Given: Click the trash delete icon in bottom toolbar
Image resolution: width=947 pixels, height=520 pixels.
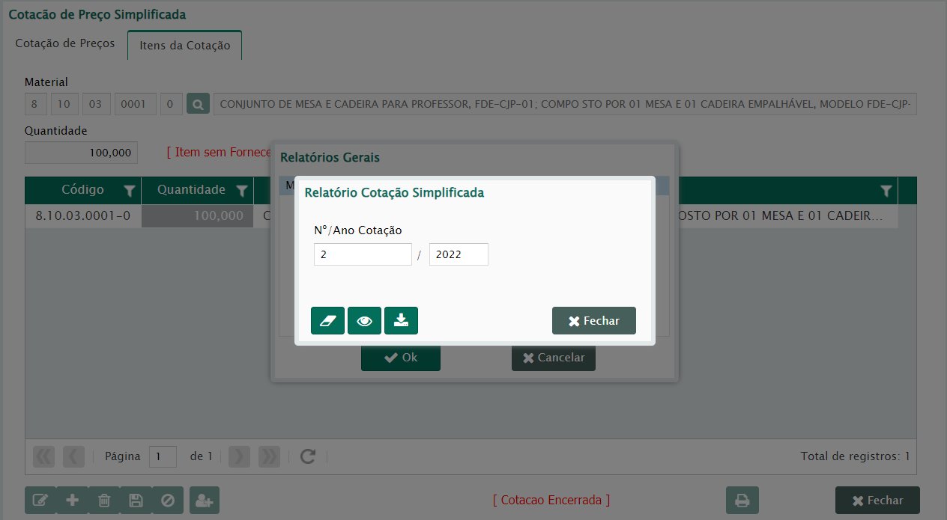Looking at the screenshot, I should pyautogui.click(x=104, y=501).
